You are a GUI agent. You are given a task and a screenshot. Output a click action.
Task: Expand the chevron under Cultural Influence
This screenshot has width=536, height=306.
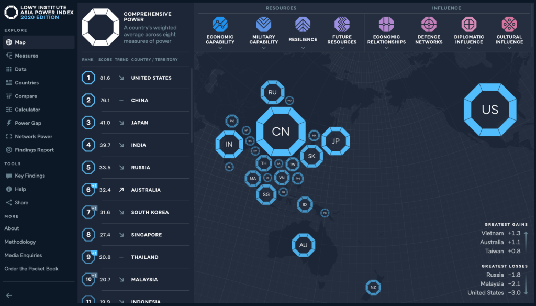point(509,48)
